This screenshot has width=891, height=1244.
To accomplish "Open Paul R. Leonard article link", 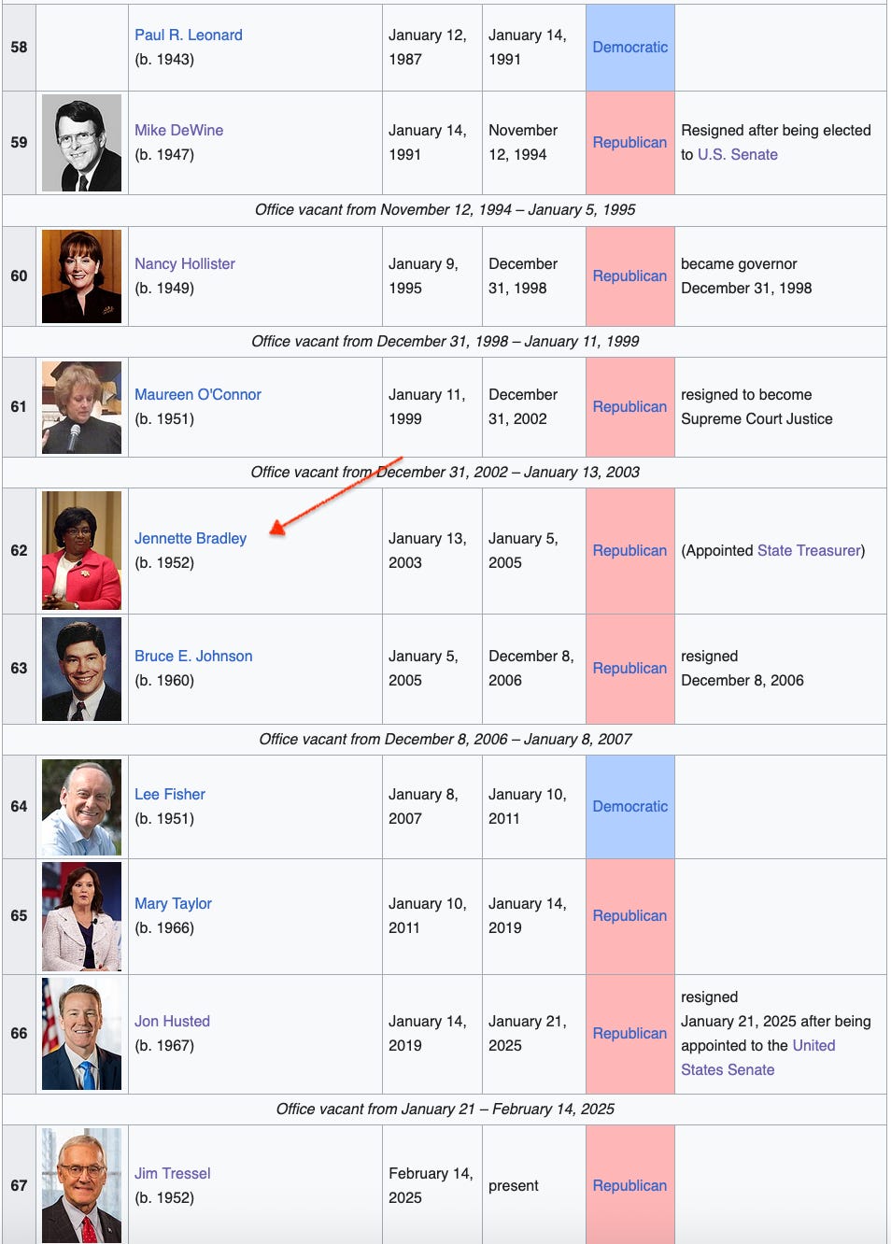I will point(189,35).
